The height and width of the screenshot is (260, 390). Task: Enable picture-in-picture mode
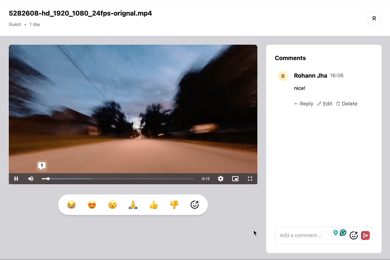coord(235,179)
